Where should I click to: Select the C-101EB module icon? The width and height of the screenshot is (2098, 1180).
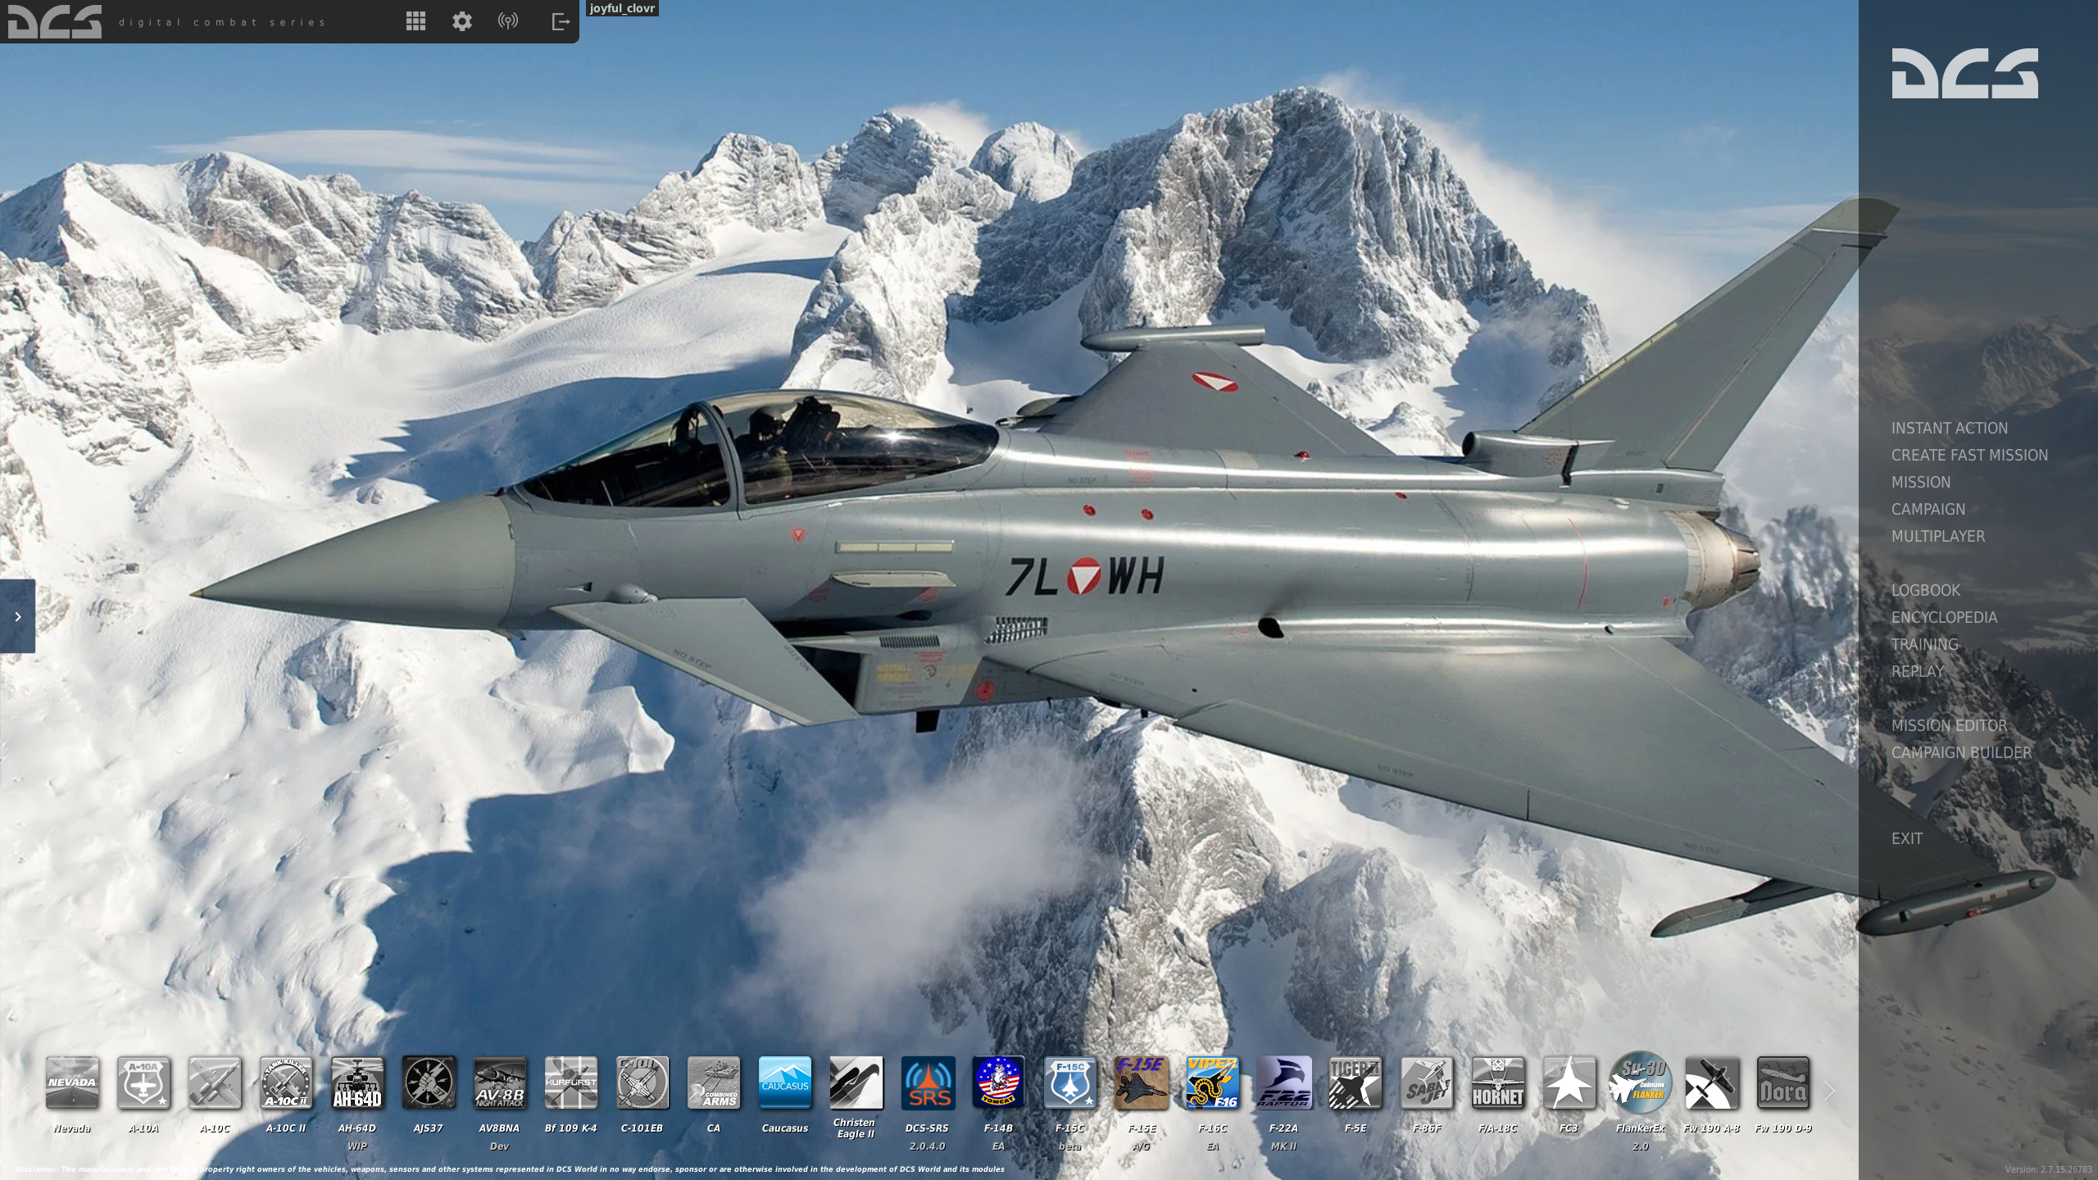pos(643,1082)
